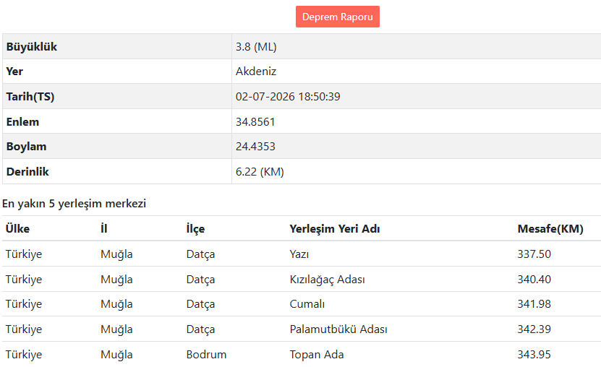Select the latitude value 34.8561

(255, 121)
